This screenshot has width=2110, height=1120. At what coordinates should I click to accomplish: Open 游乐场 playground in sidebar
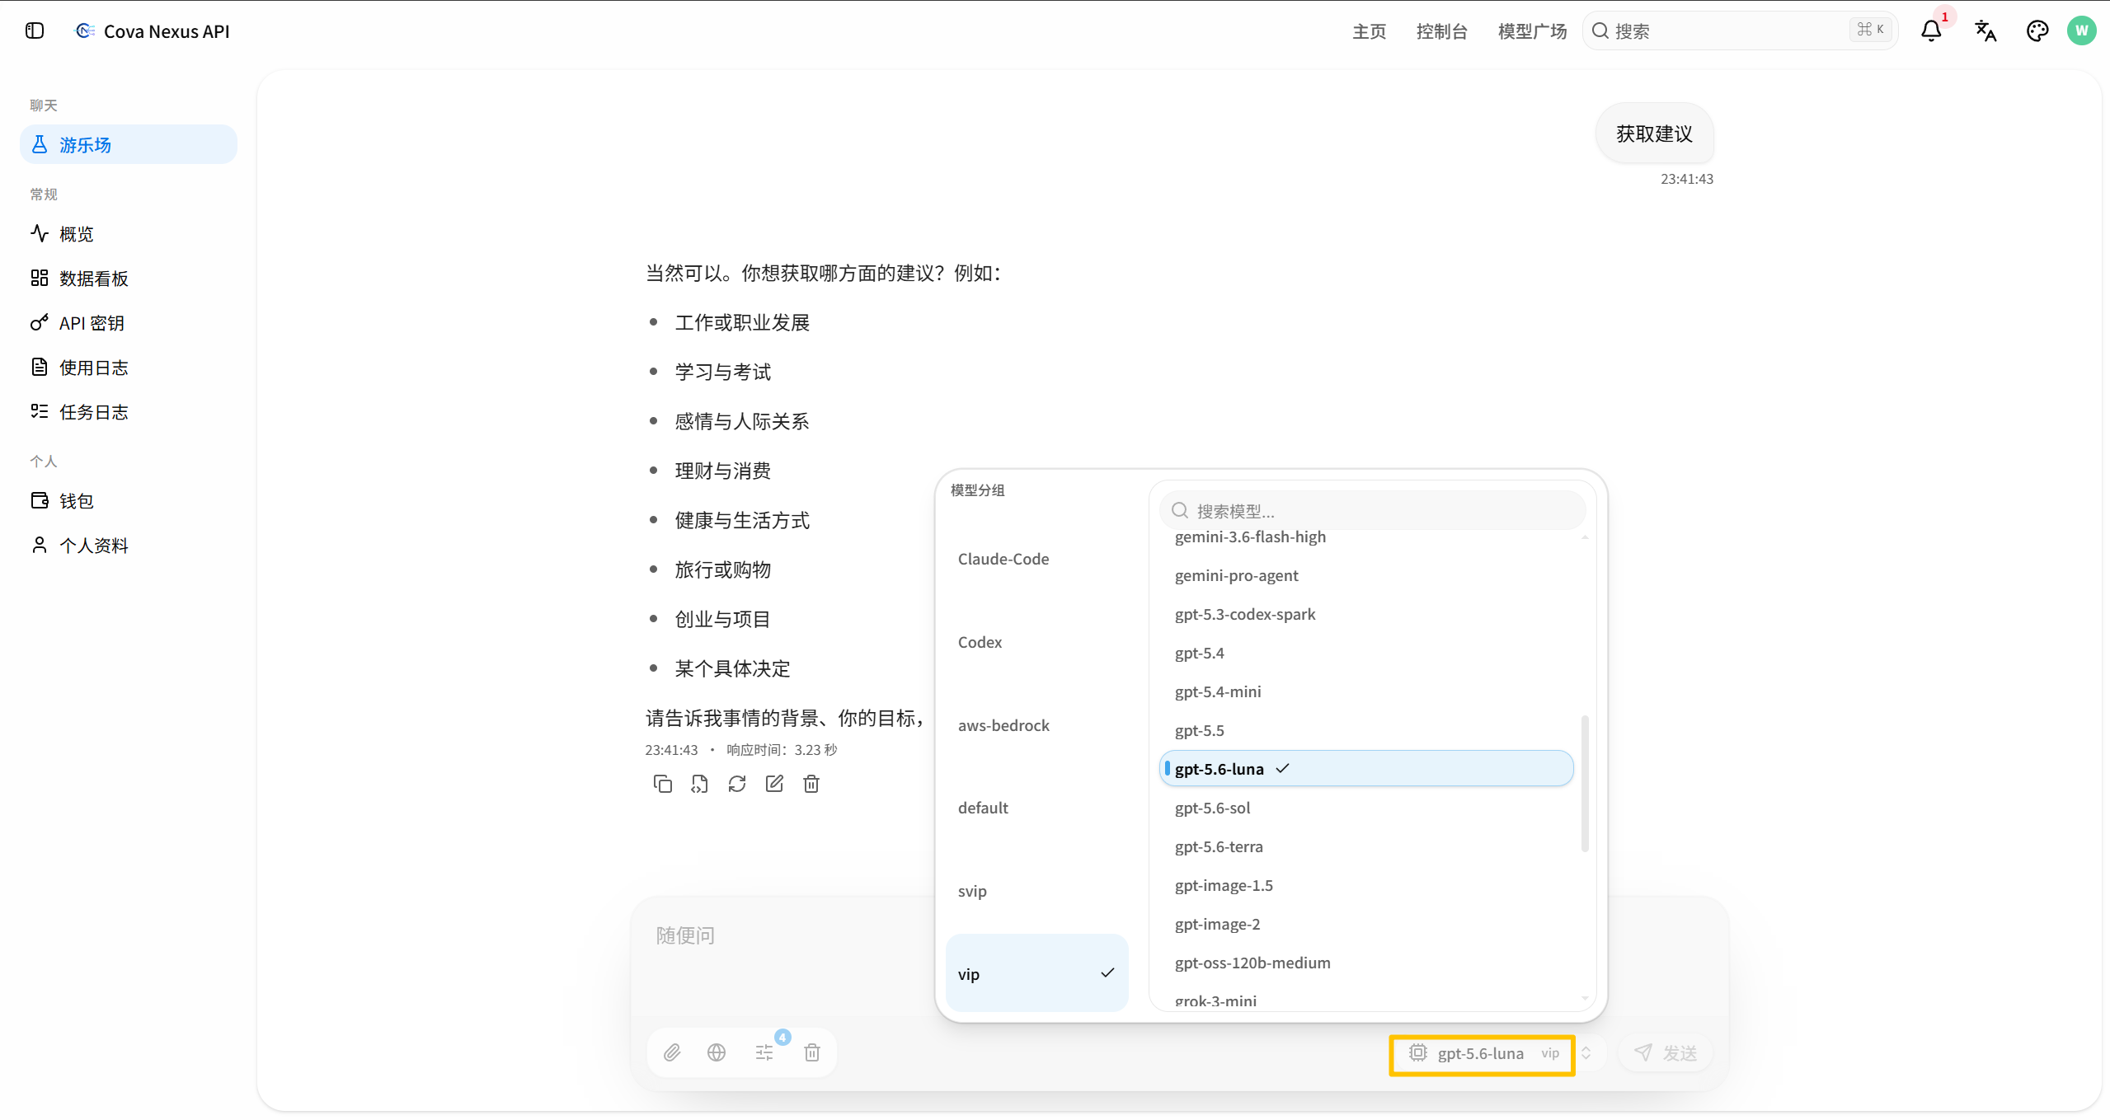point(129,145)
